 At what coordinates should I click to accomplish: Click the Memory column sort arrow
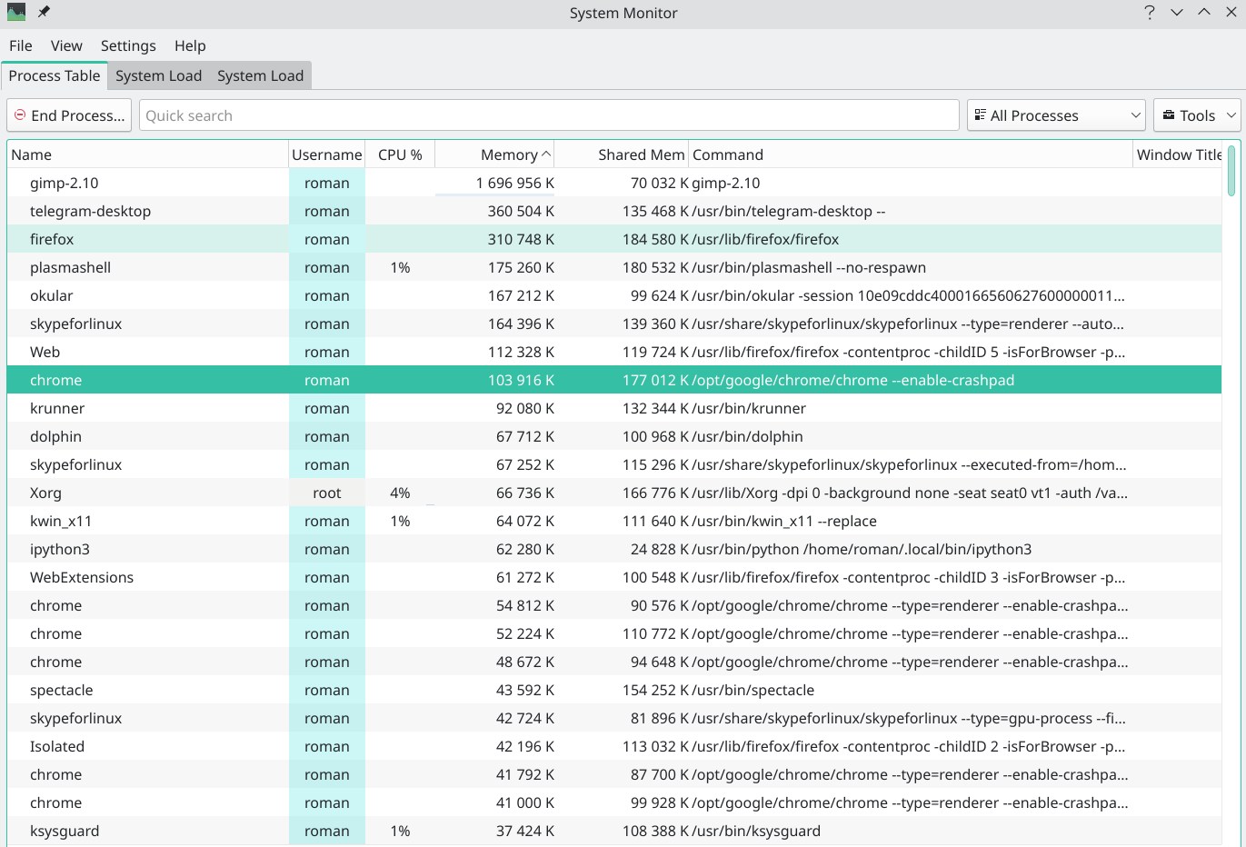(546, 154)
